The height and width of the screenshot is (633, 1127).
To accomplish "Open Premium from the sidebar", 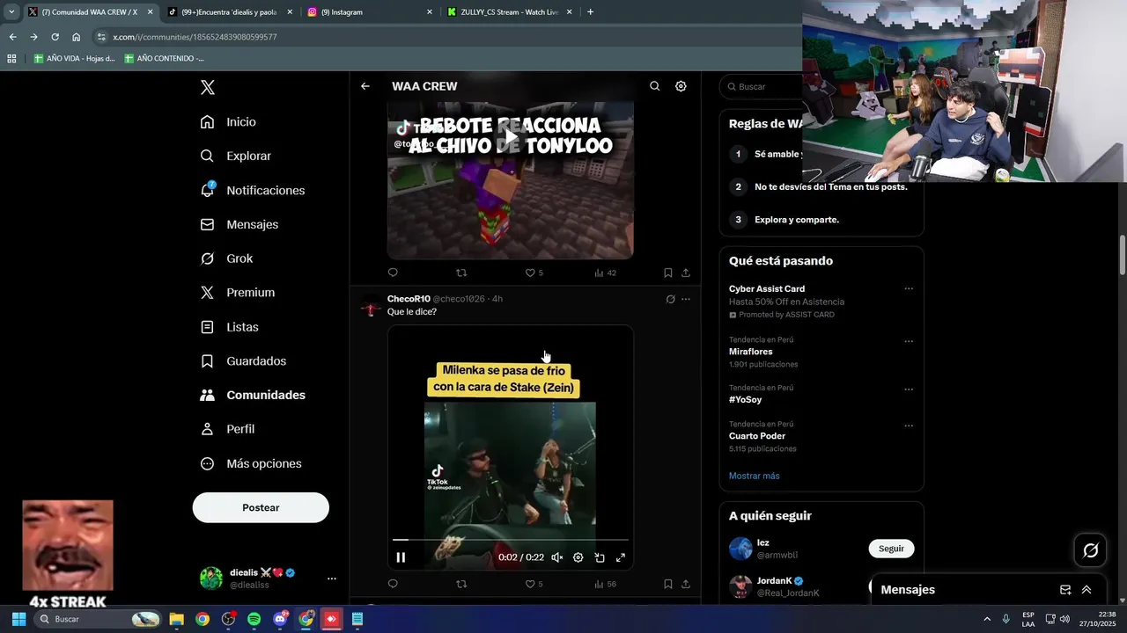I will pos(237,293).
